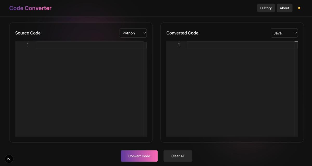Toggle light mode with the sun icon
Viewport: 312px width, 166px height.
[299, 8]
